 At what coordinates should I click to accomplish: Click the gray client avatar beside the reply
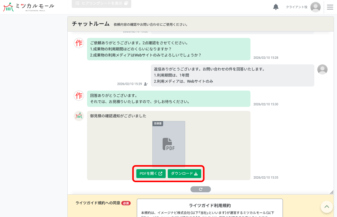(322, 69)
